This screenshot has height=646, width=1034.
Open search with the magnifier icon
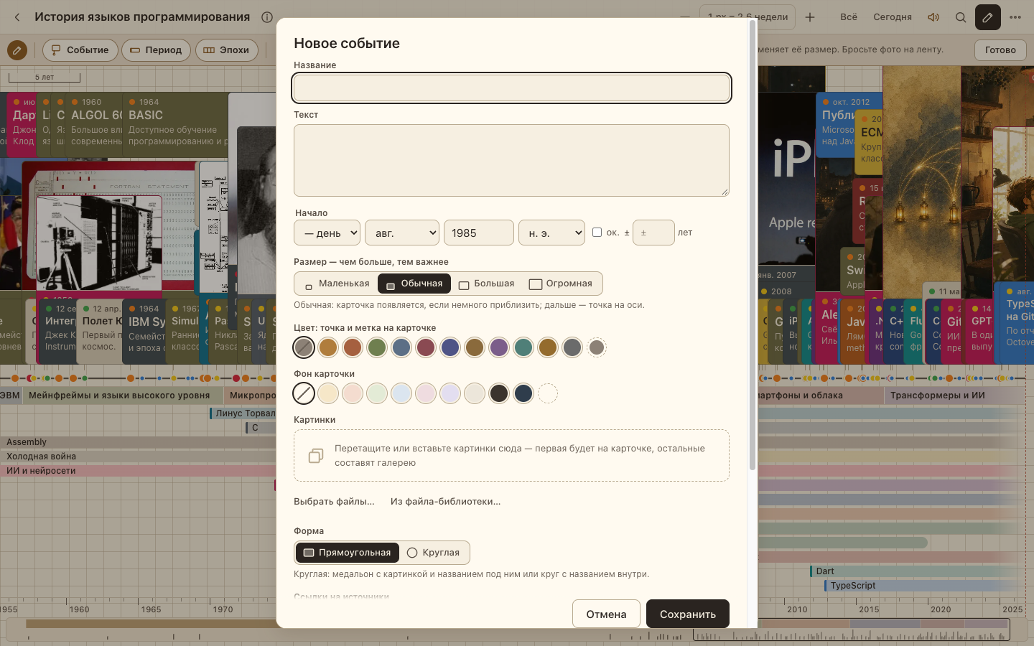tap(961, 17)
